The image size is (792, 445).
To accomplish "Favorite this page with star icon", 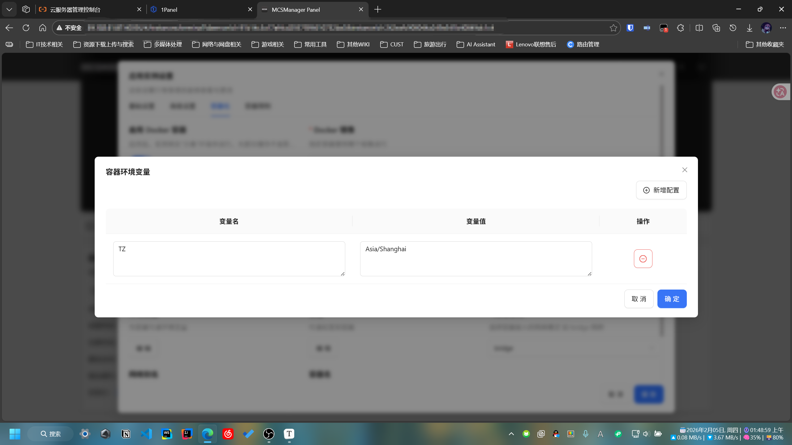I will pyautogui.click(x=613, y=28).
